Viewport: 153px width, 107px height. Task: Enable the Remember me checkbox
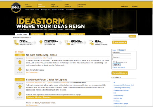pyautogui.click(x=114, y=62)
